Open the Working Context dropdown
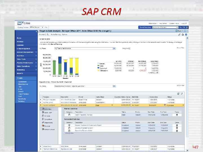This screenshot has width=203, height=152. pyautogui.click(x=42, y=27)
